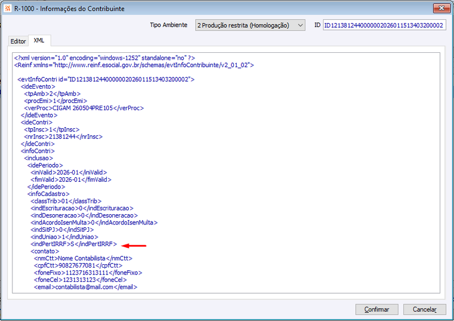Screen dimensions: 454x321
Task: Click the indEscrituracao line
Action: pyautogui.click(x=82, y=208)
